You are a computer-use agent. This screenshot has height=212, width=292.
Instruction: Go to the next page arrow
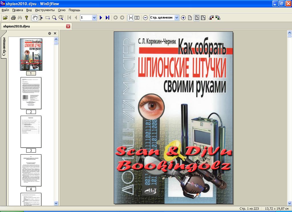[101, 18]
